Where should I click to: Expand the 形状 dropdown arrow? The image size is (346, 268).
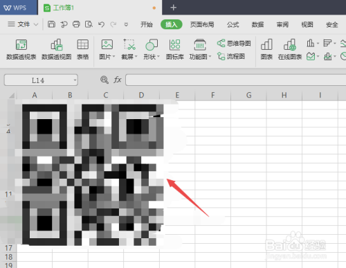click(x=158, y=57)
